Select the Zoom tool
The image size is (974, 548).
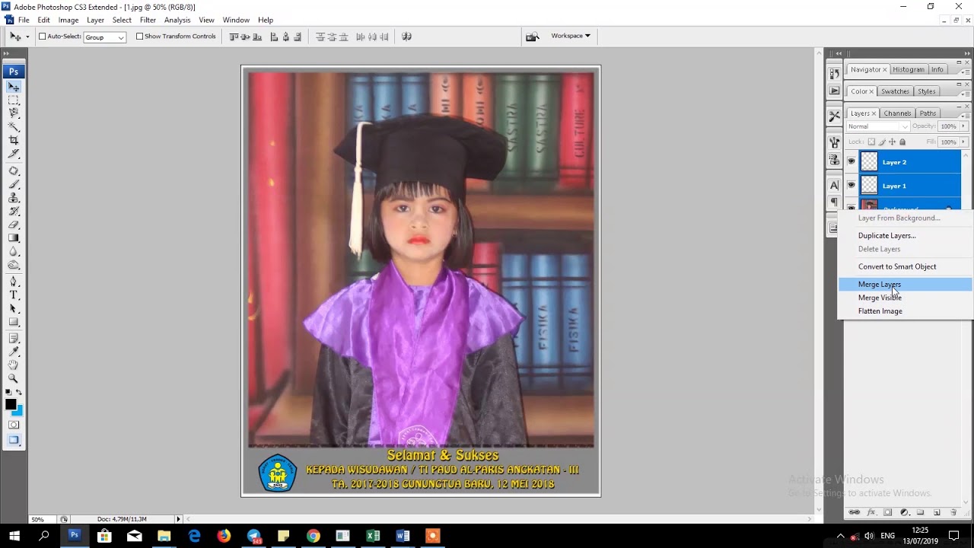point(14,378)
